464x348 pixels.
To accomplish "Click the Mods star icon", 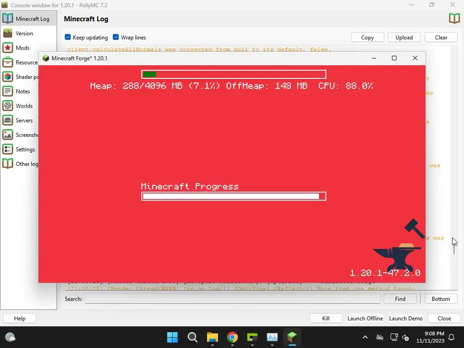I will [x=8, y=48].
